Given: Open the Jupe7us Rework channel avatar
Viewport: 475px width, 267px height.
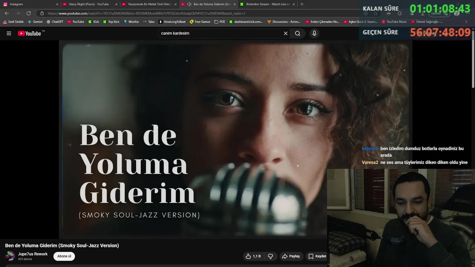Looking at the screenshot, I should pos(10,256).
